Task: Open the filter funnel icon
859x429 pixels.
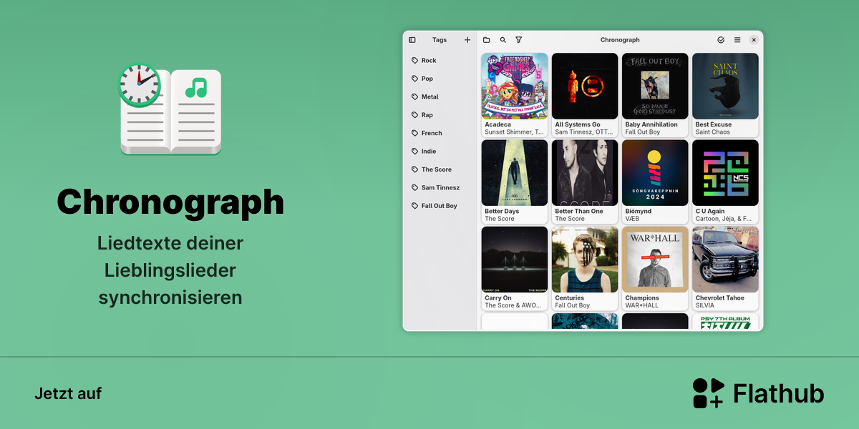Action: point(519,40)
